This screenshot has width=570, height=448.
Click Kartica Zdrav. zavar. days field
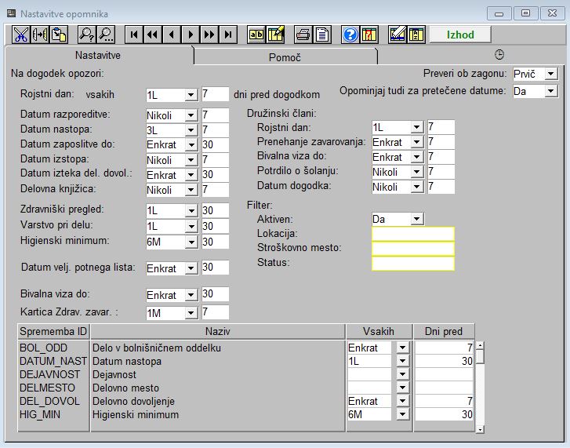point(215,312)
